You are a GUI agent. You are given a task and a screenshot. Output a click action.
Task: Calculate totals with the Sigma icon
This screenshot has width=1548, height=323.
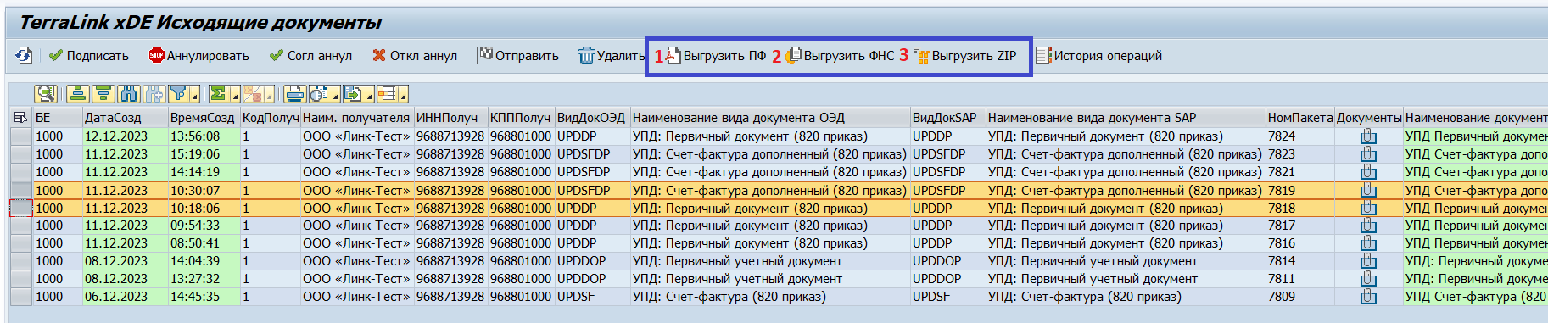219,93
